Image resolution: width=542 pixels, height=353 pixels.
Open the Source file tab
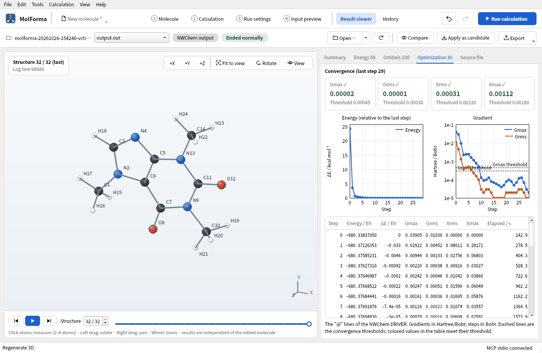pyautogui.click(x=472, y=57)
